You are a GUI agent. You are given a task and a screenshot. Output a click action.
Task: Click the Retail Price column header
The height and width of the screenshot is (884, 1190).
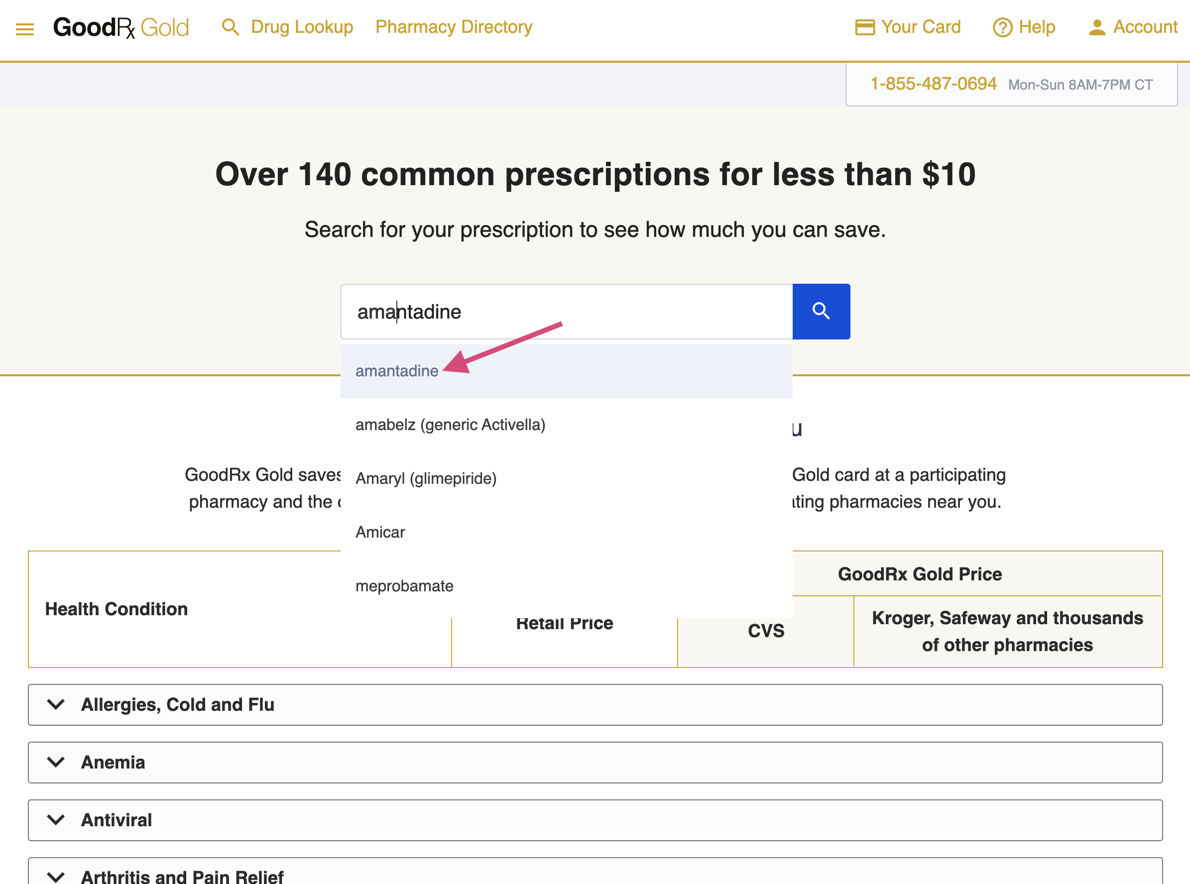click(564, 624)
